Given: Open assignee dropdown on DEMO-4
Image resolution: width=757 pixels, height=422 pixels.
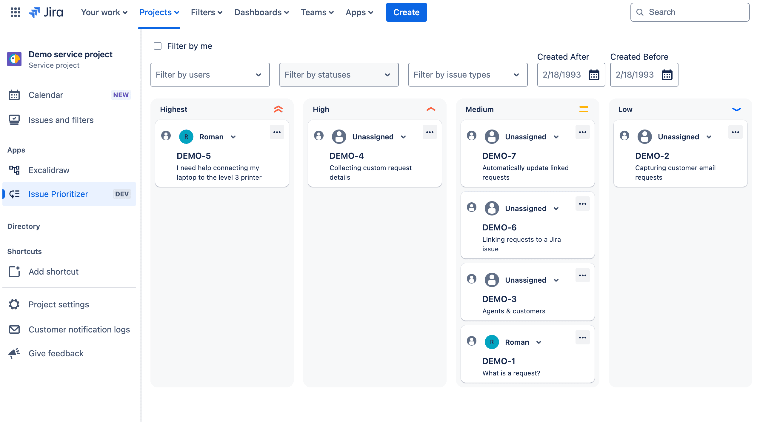Looking at the screenshot, I should [x=404, y=137].
